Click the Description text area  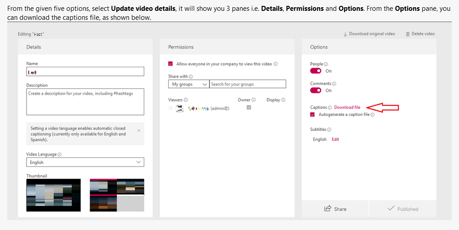85,102
